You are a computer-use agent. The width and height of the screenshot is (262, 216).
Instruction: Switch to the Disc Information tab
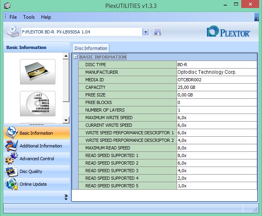pyautogui.click(x=91, y=48)
